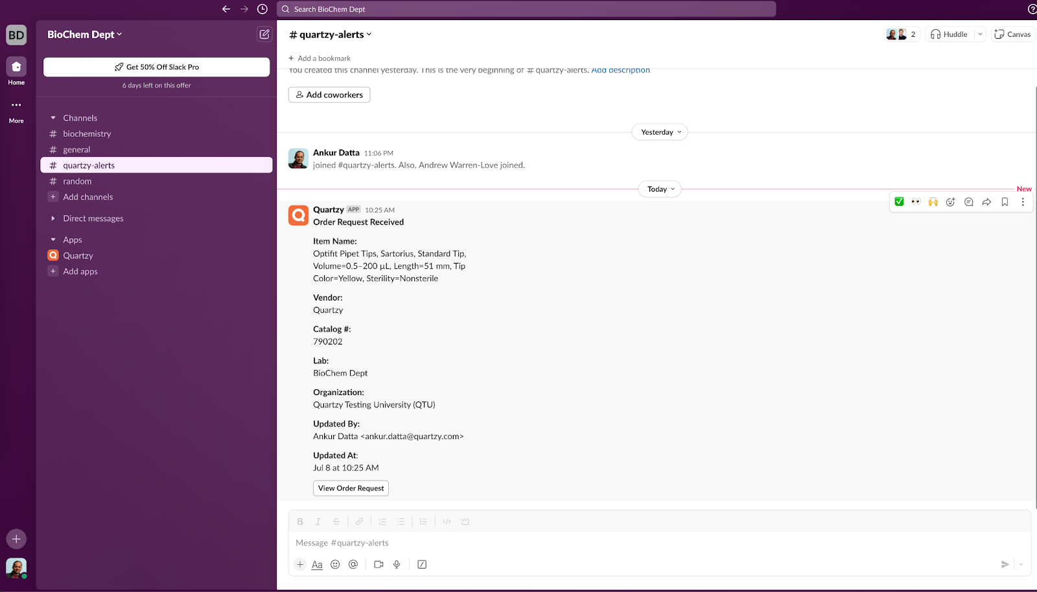Reply in thread to Quartzy message
The height and width of the screenshot is (592, 1037).
969,201
